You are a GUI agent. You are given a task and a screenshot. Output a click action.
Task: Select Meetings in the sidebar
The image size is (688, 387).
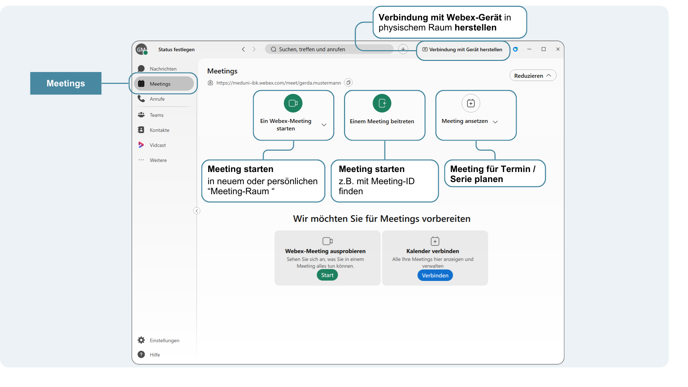[164, 83]
